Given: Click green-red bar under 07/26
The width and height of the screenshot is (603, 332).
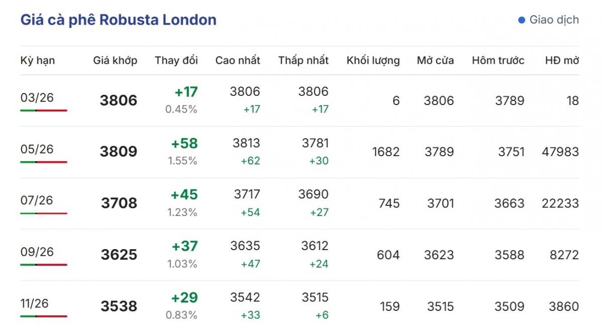Looking at the screenshot, I should coord(43,213).
